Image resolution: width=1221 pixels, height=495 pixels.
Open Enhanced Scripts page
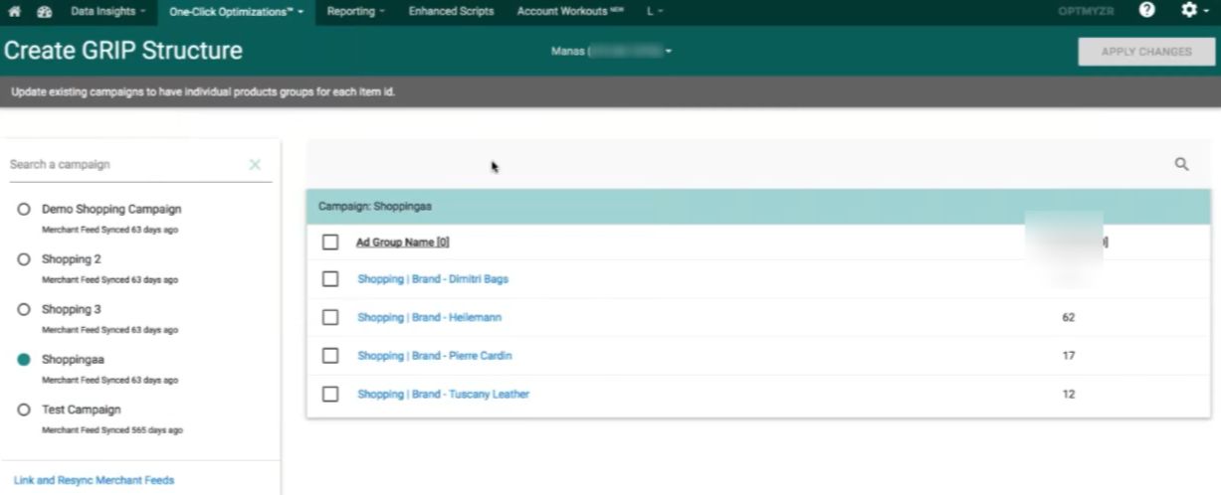[451, 11]
